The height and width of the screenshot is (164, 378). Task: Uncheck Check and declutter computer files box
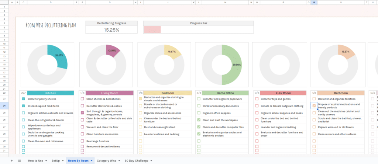(199, 127)
